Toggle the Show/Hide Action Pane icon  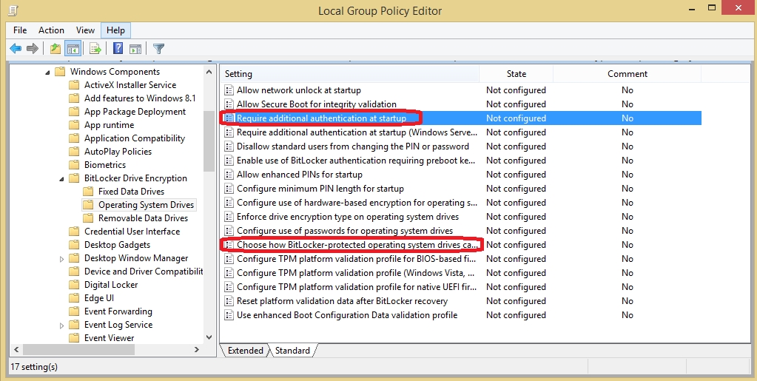(x=135, y=48)
